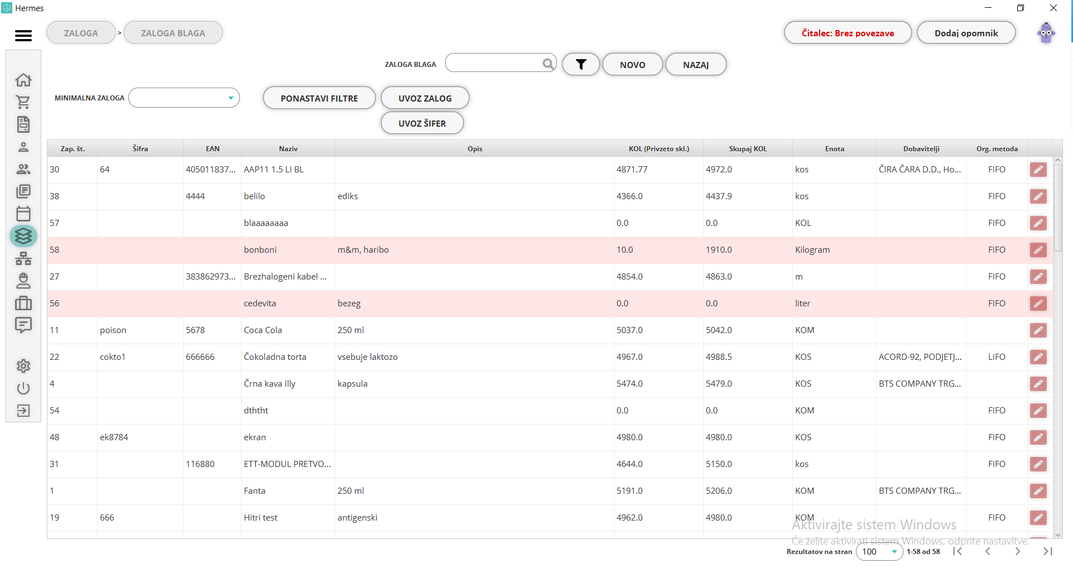The width and height of the screenshot is (1073, 573).
Task: Click the Dodaj opomnik button
Action: coord(966,33)
